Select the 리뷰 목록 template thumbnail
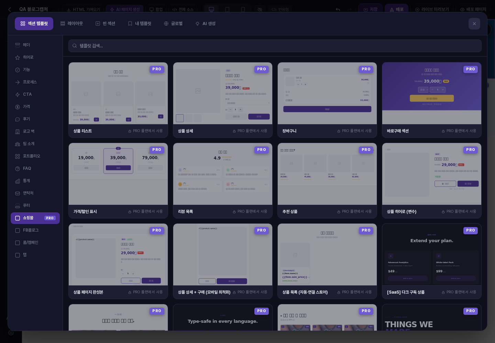 [x=223, y=174]
